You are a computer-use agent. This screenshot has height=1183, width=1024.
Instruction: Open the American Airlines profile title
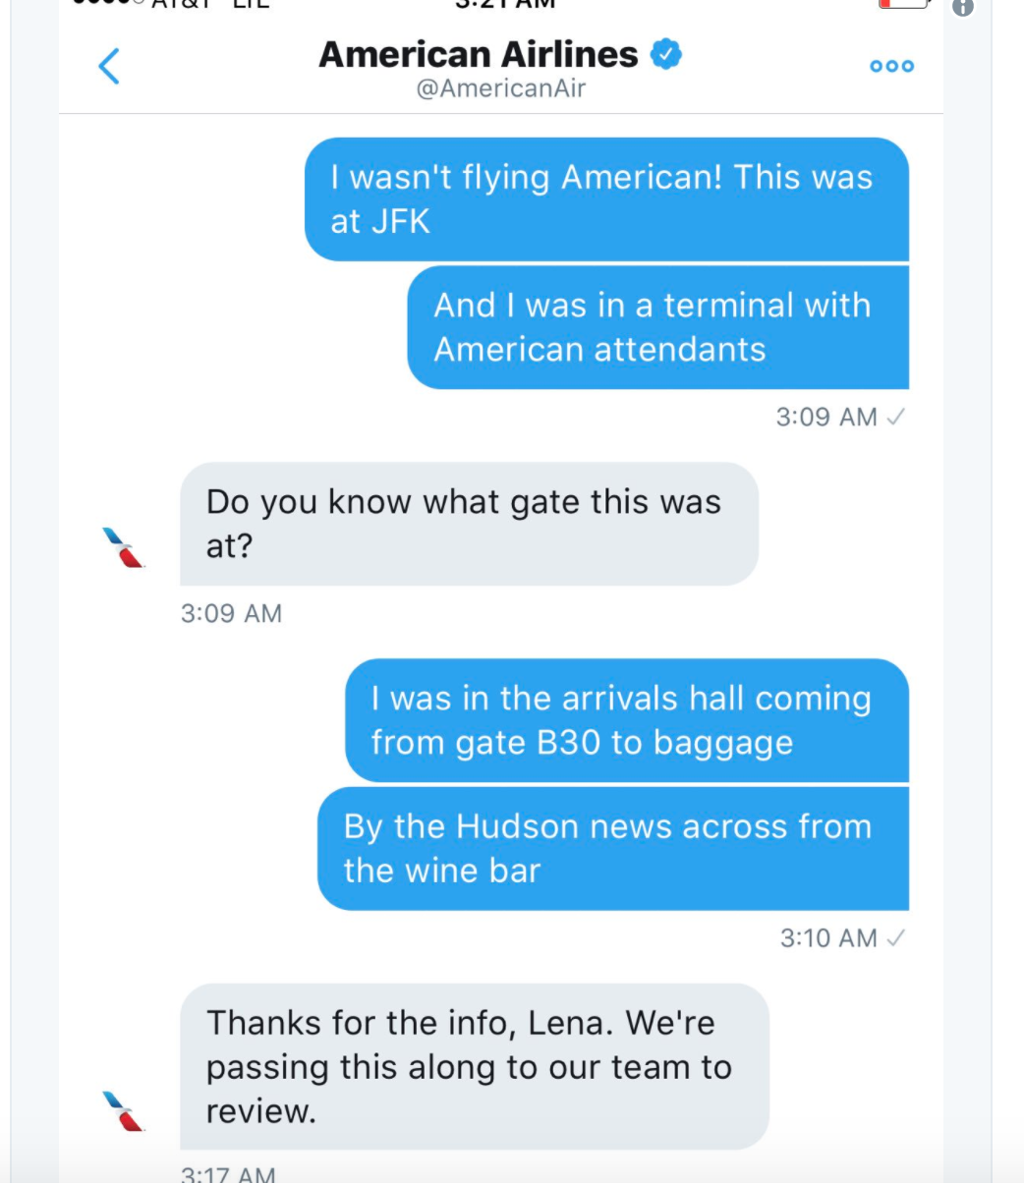pos(479,54)
